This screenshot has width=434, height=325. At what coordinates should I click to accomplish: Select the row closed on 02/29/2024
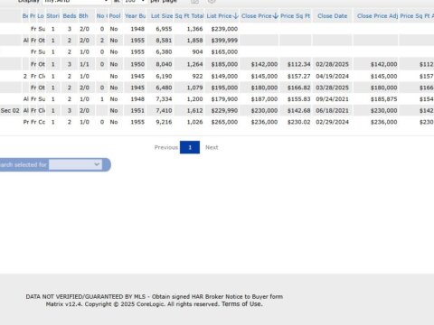pos(217,122)
